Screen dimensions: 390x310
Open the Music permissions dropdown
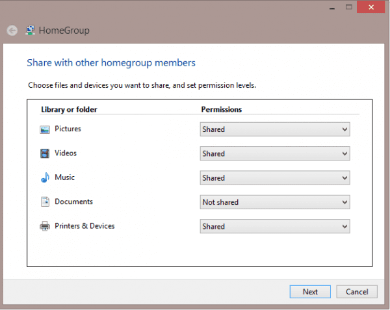click(x=275, y=178)
